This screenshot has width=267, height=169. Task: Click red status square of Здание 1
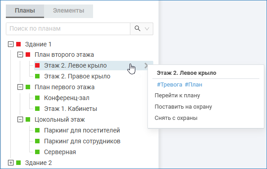(x=18, y=44)
